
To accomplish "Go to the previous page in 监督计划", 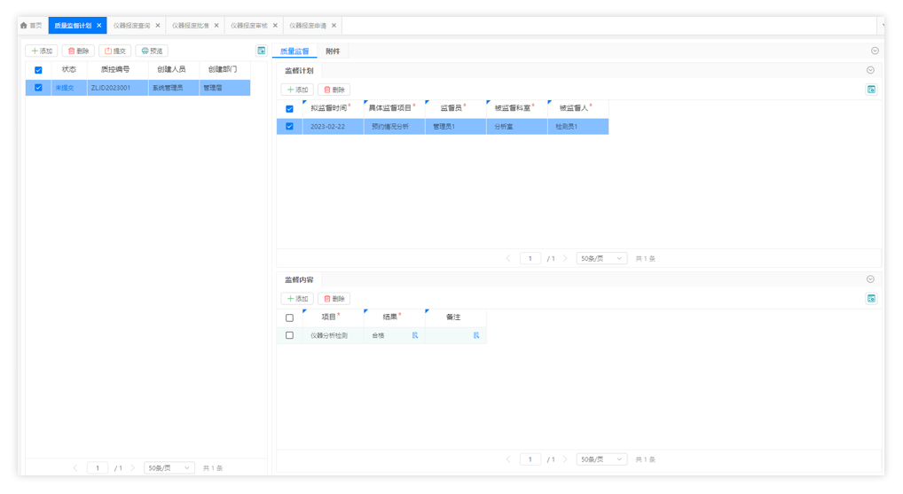I will click(508, 258).
